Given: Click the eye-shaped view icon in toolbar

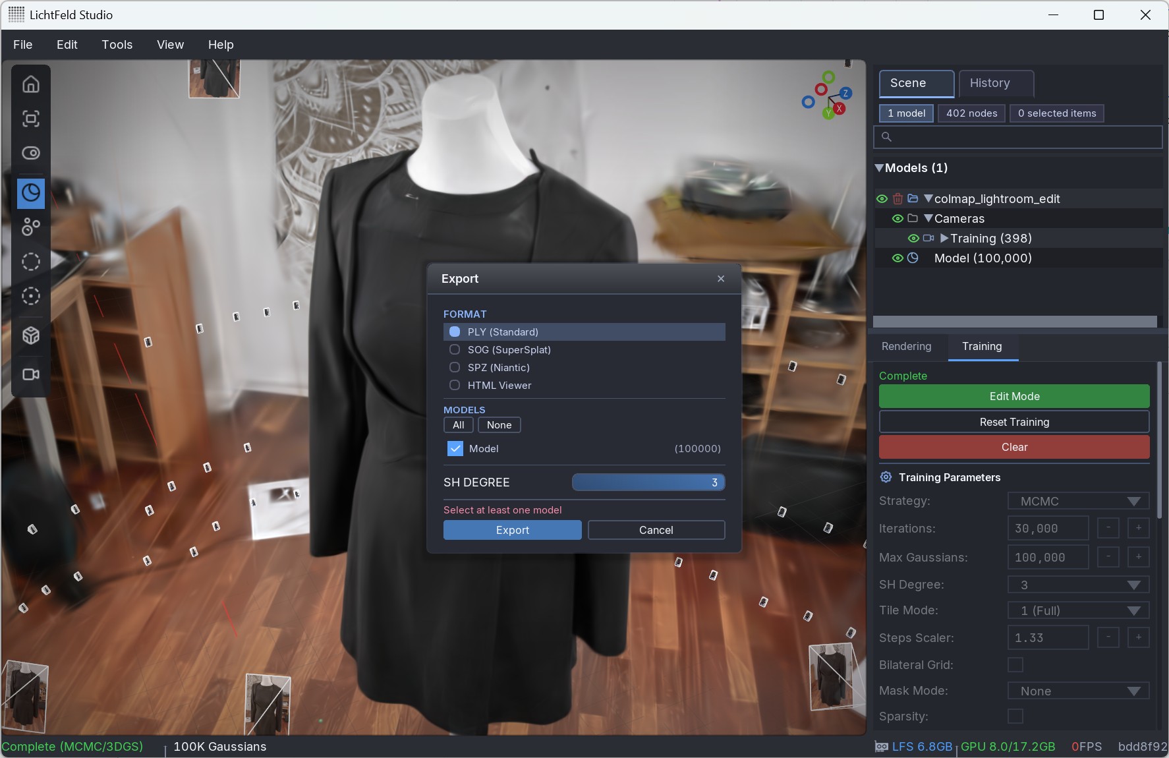Looking at the screenshot, I should coord(31,153).
